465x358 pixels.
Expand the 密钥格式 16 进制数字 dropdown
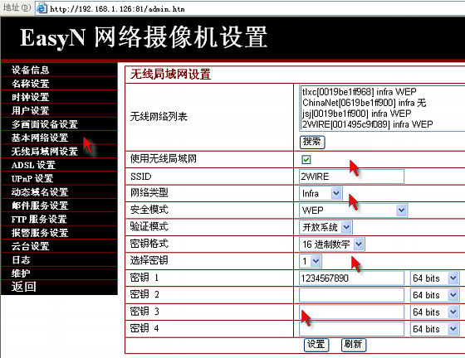point(332,244)
